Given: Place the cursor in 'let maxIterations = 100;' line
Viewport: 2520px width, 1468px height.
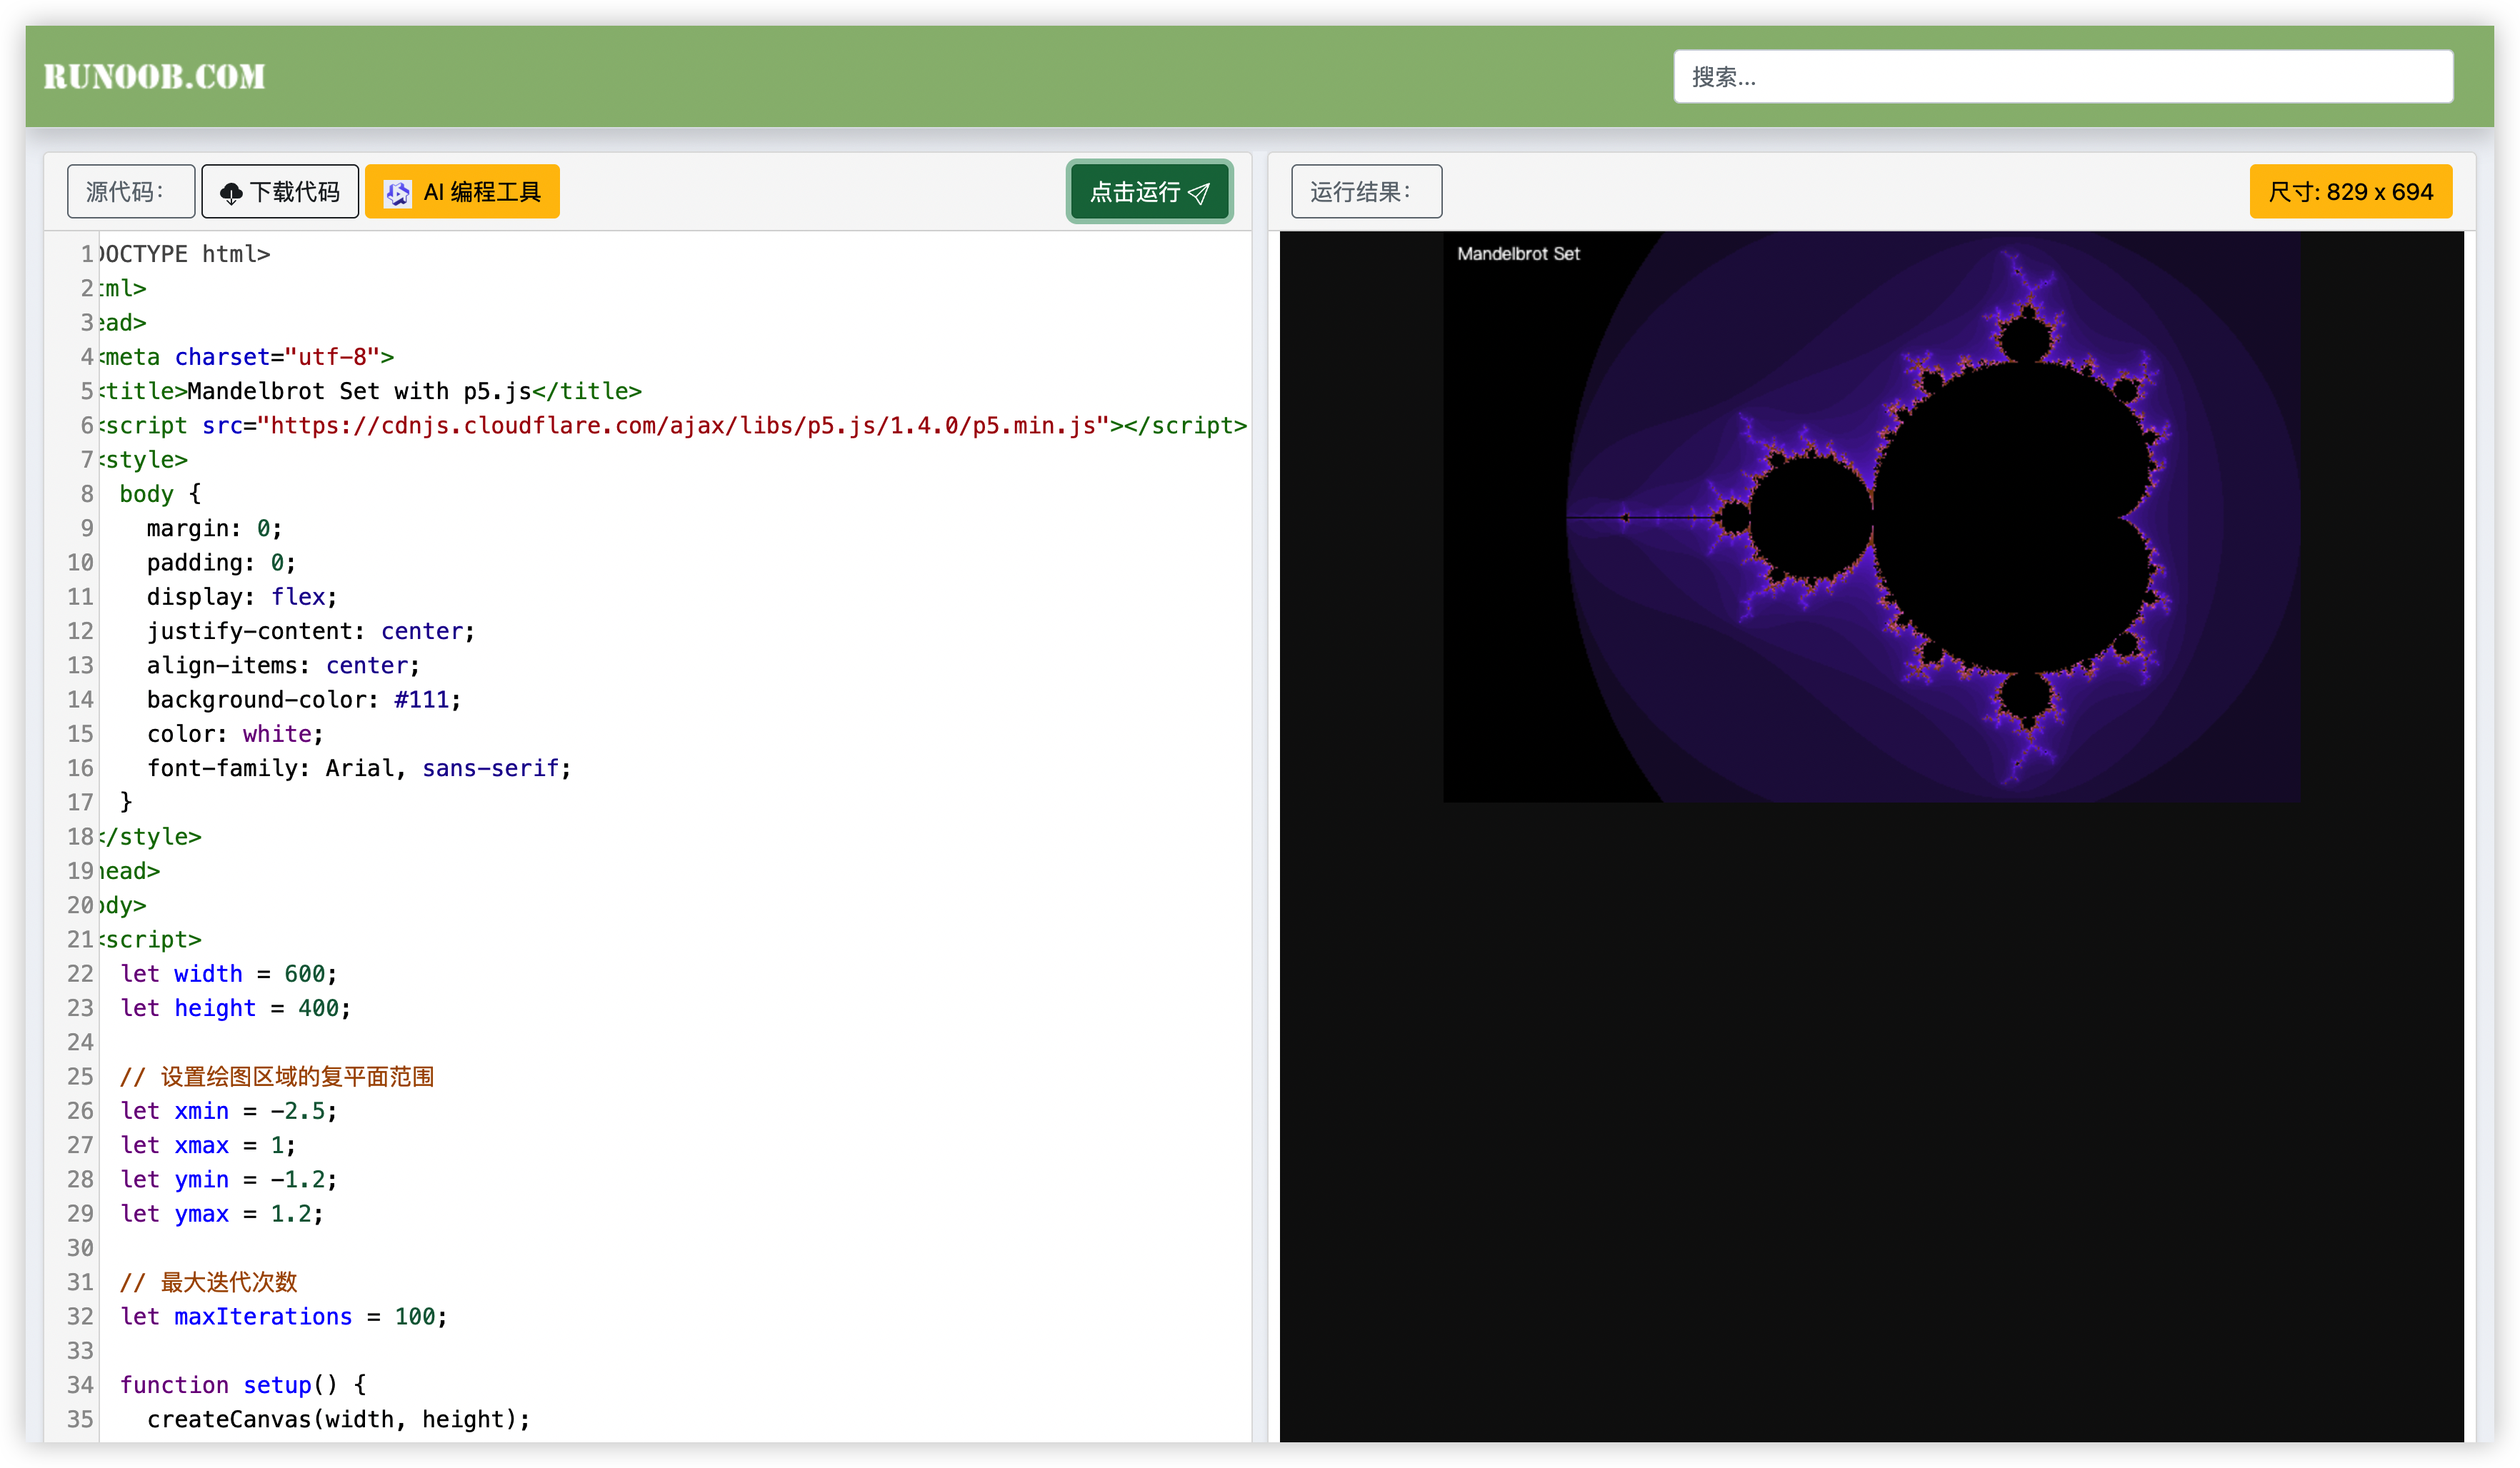Looking at the screenshot, I should tap(283, 1317).
